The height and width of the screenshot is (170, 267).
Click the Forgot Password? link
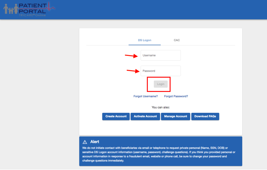(x=176, y=96)
